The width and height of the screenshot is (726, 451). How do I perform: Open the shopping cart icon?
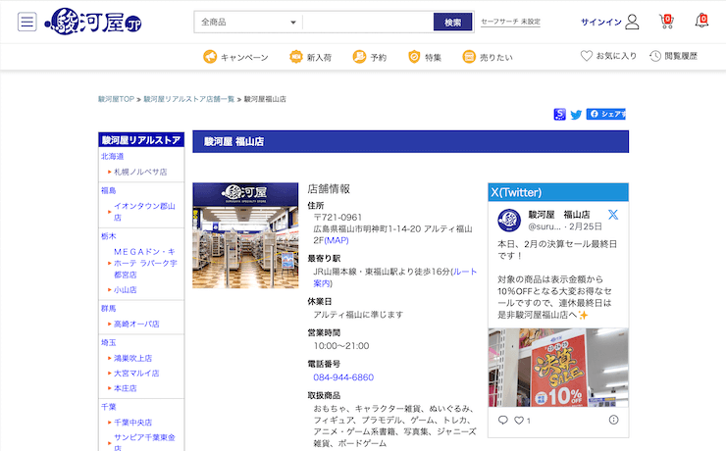(x=666, y=22)
